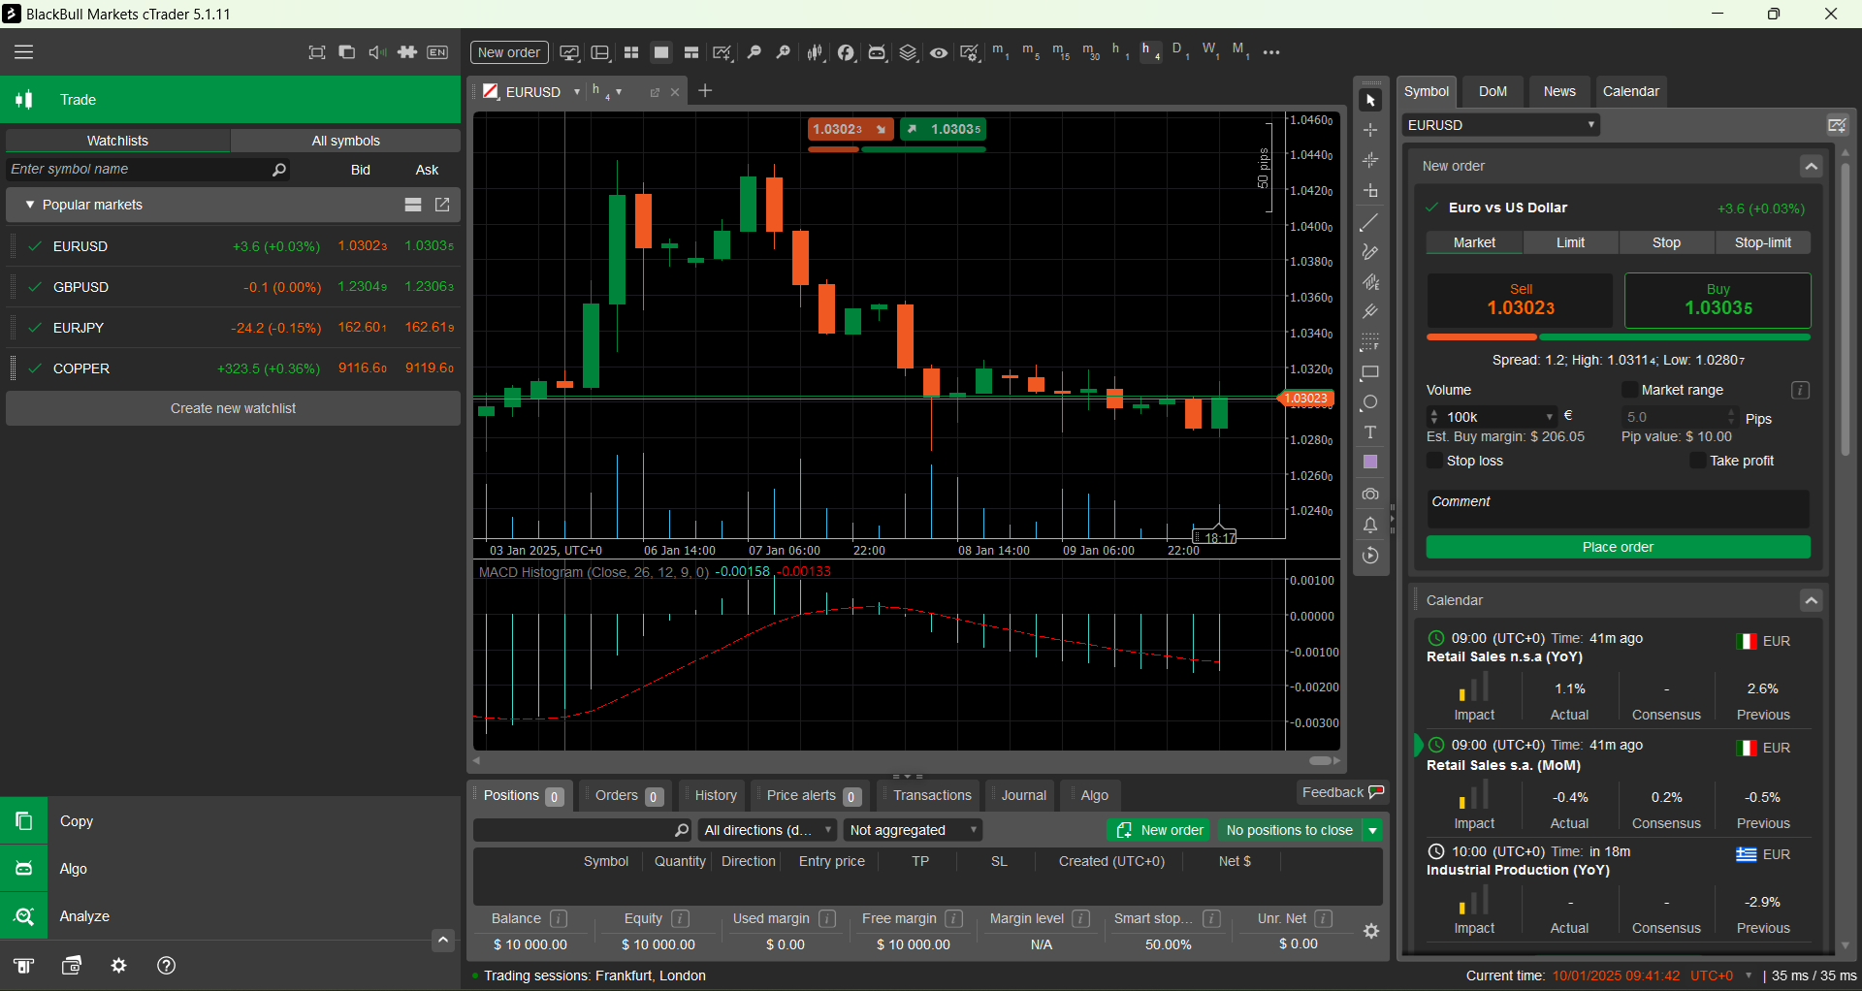Click the zoom in magnifier on the chart toolbar
Image resolution: width=1862 pixels, height=991 pixels.
(783, 52)
